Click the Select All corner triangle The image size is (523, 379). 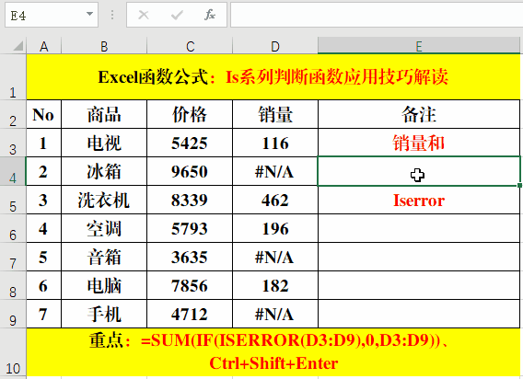[x=17, y=46]
